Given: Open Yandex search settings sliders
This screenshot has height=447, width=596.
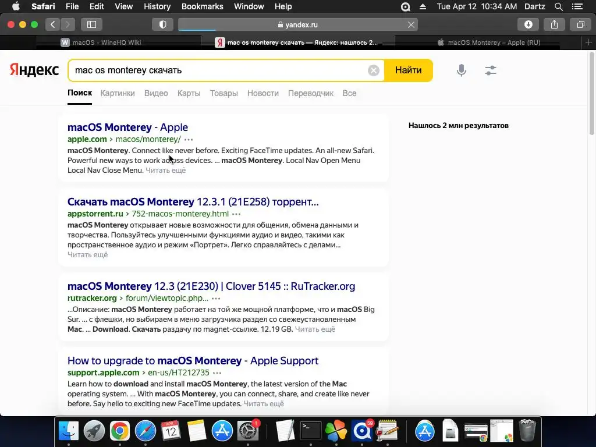Looking at the screenshot, I should [491, 70].
